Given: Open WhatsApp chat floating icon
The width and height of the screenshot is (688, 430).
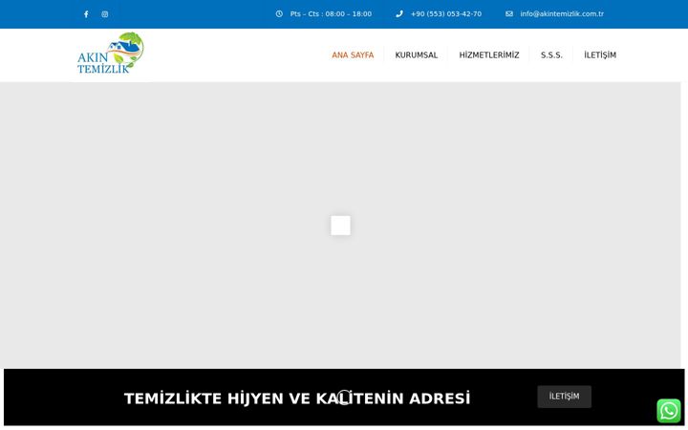Looking at the screenshot, I should (669, 411).
